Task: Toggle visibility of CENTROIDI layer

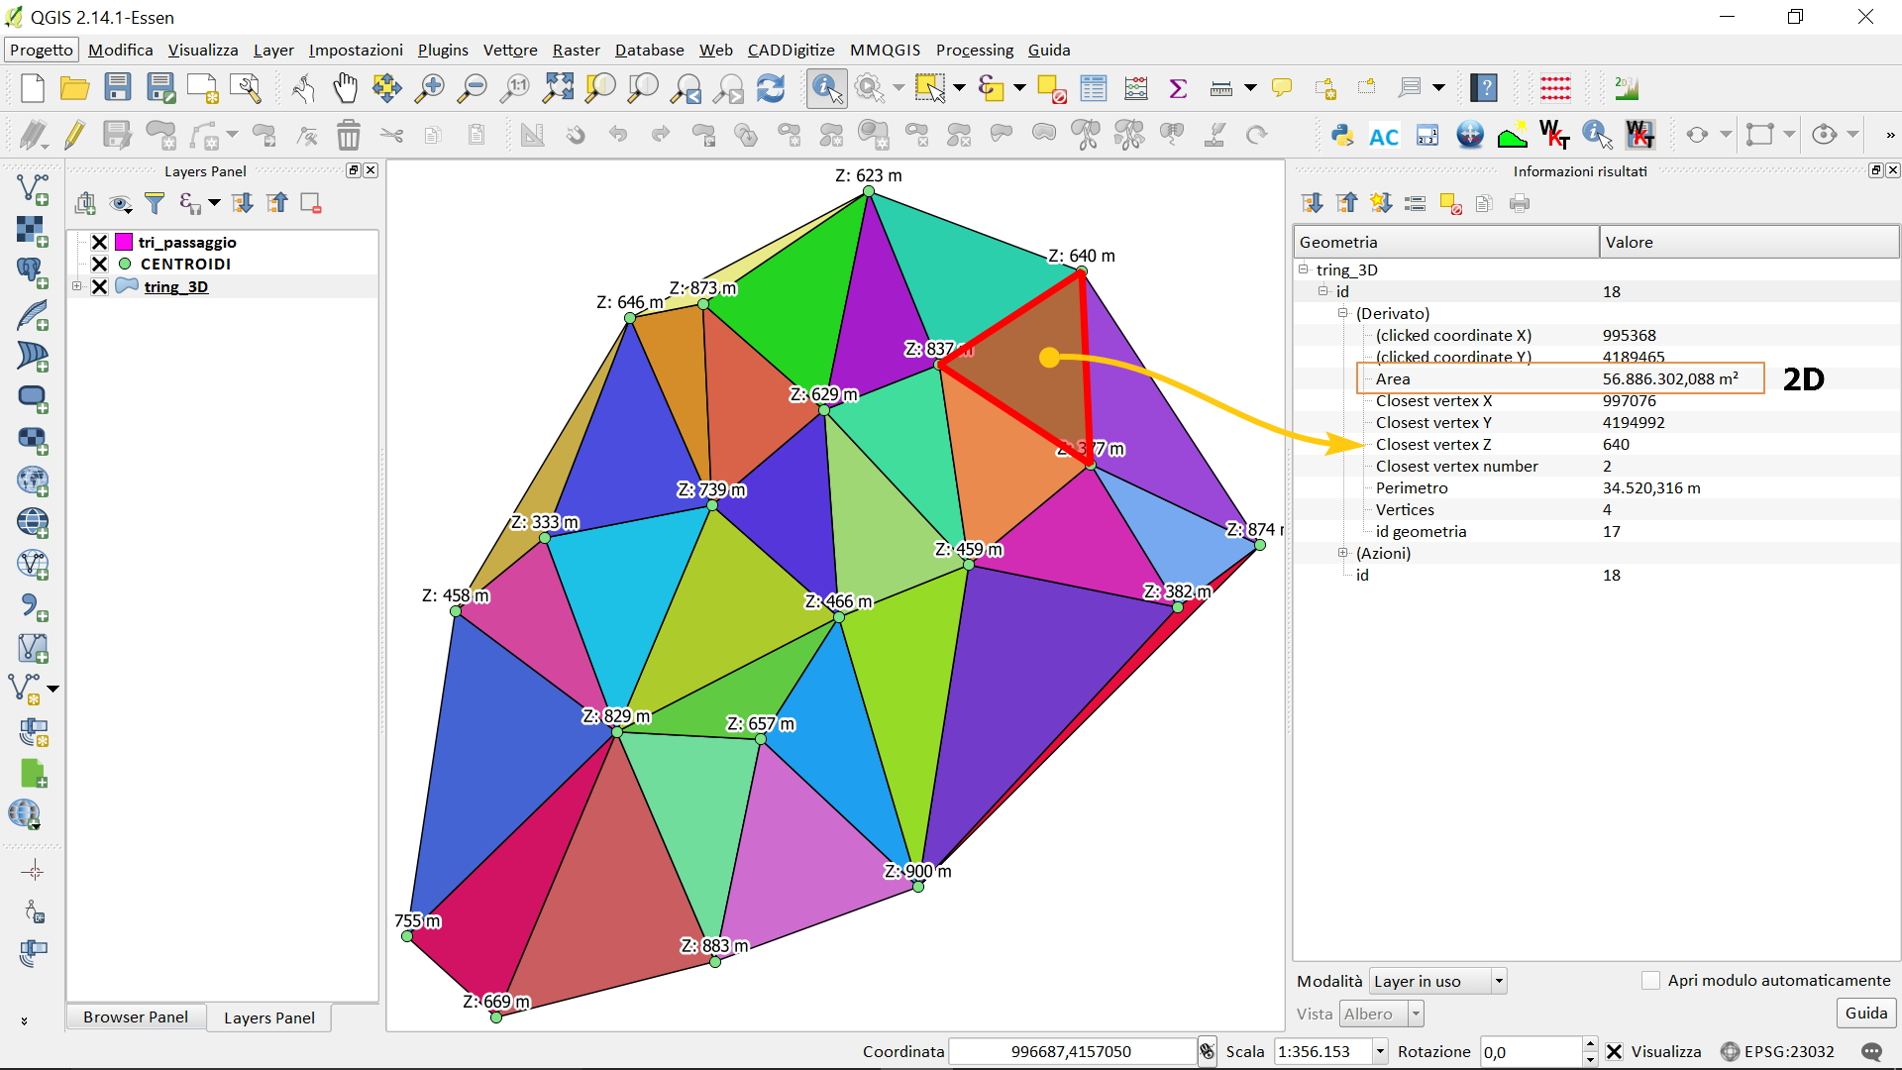Action: pos(99,264)
